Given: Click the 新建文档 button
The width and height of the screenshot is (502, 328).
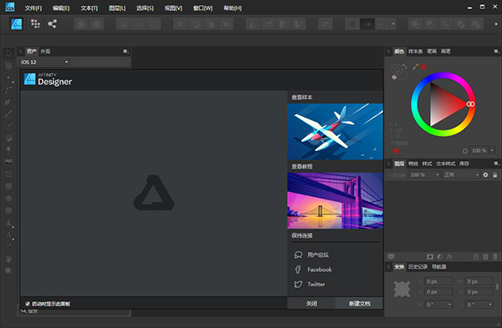Looking at the screenshot, I should pos(359,304).
